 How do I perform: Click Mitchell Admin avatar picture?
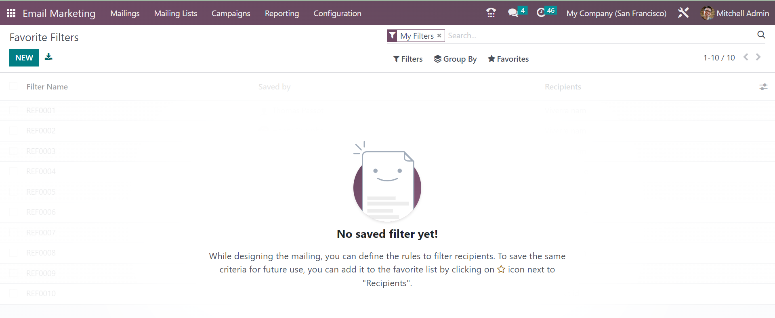[707, 13]
